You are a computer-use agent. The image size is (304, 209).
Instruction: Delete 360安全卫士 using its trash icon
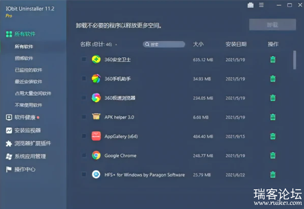point(273,60)
